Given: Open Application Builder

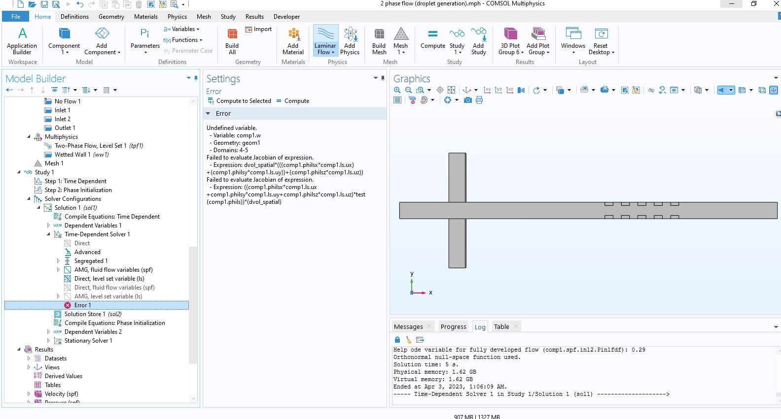Looking at the screenshot, I should coord(22,41).
